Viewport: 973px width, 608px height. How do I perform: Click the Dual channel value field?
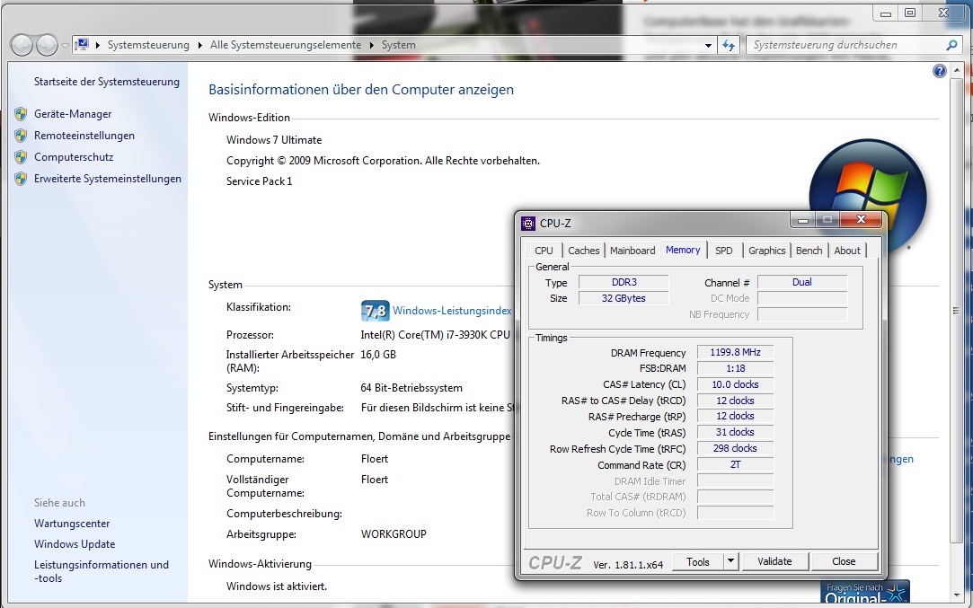[x=801, y=282]
